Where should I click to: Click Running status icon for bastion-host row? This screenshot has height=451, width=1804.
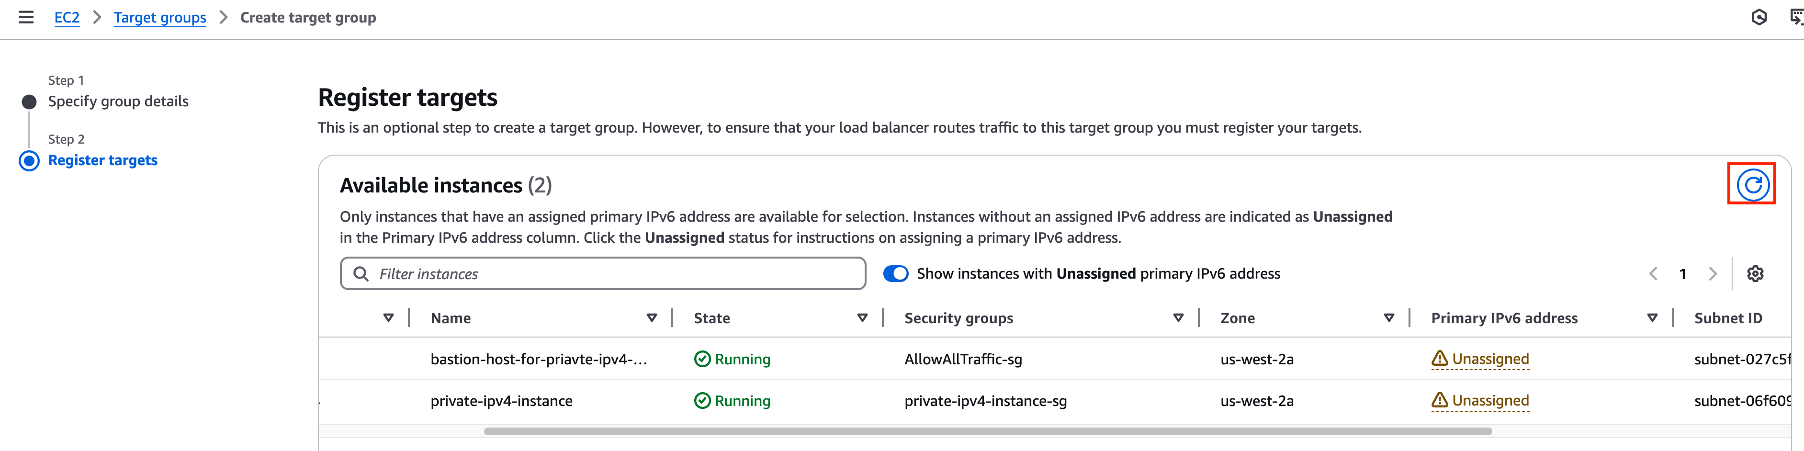[x=702, y=359]
